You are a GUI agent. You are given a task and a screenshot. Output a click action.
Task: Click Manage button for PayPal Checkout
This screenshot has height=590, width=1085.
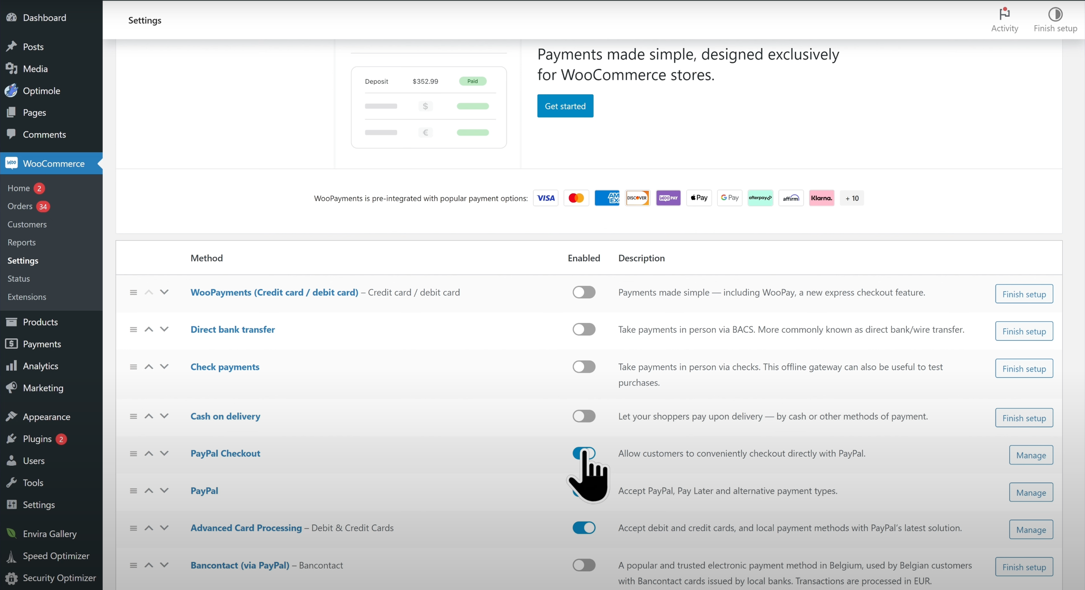tap(1031, 455)
